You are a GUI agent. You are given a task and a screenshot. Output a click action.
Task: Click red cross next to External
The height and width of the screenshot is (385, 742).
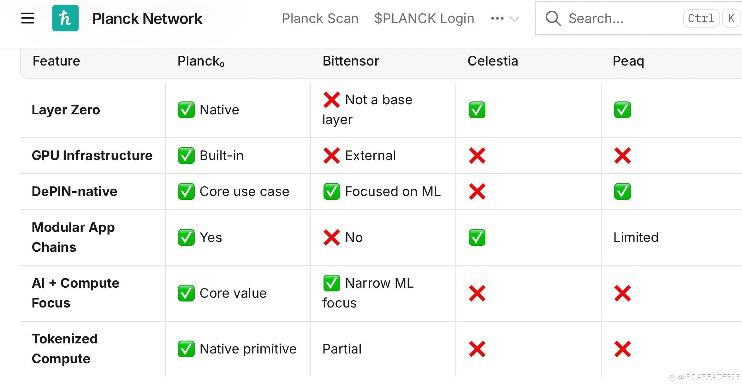(x=331, y=156)
